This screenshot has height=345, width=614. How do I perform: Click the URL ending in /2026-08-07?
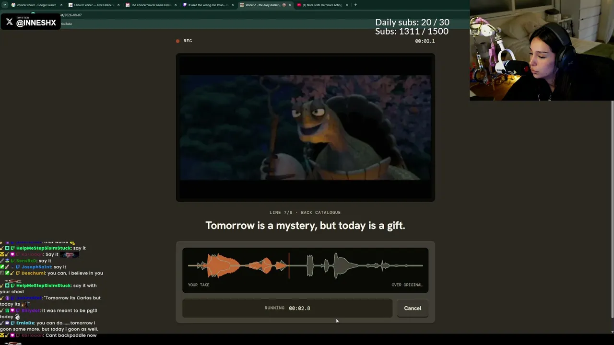click(71, 15)
